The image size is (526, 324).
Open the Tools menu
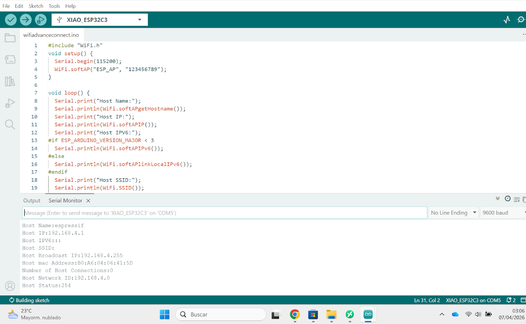click(54, 6)
